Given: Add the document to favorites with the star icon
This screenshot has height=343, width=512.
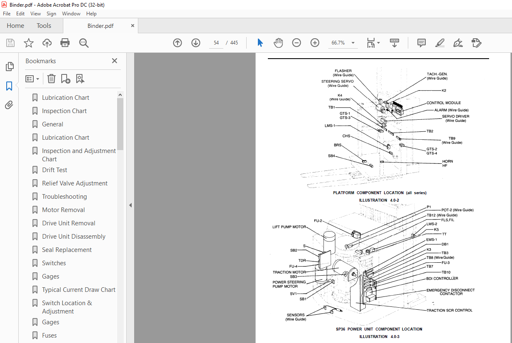Looking at the screenshot, I should click(29, 43).
